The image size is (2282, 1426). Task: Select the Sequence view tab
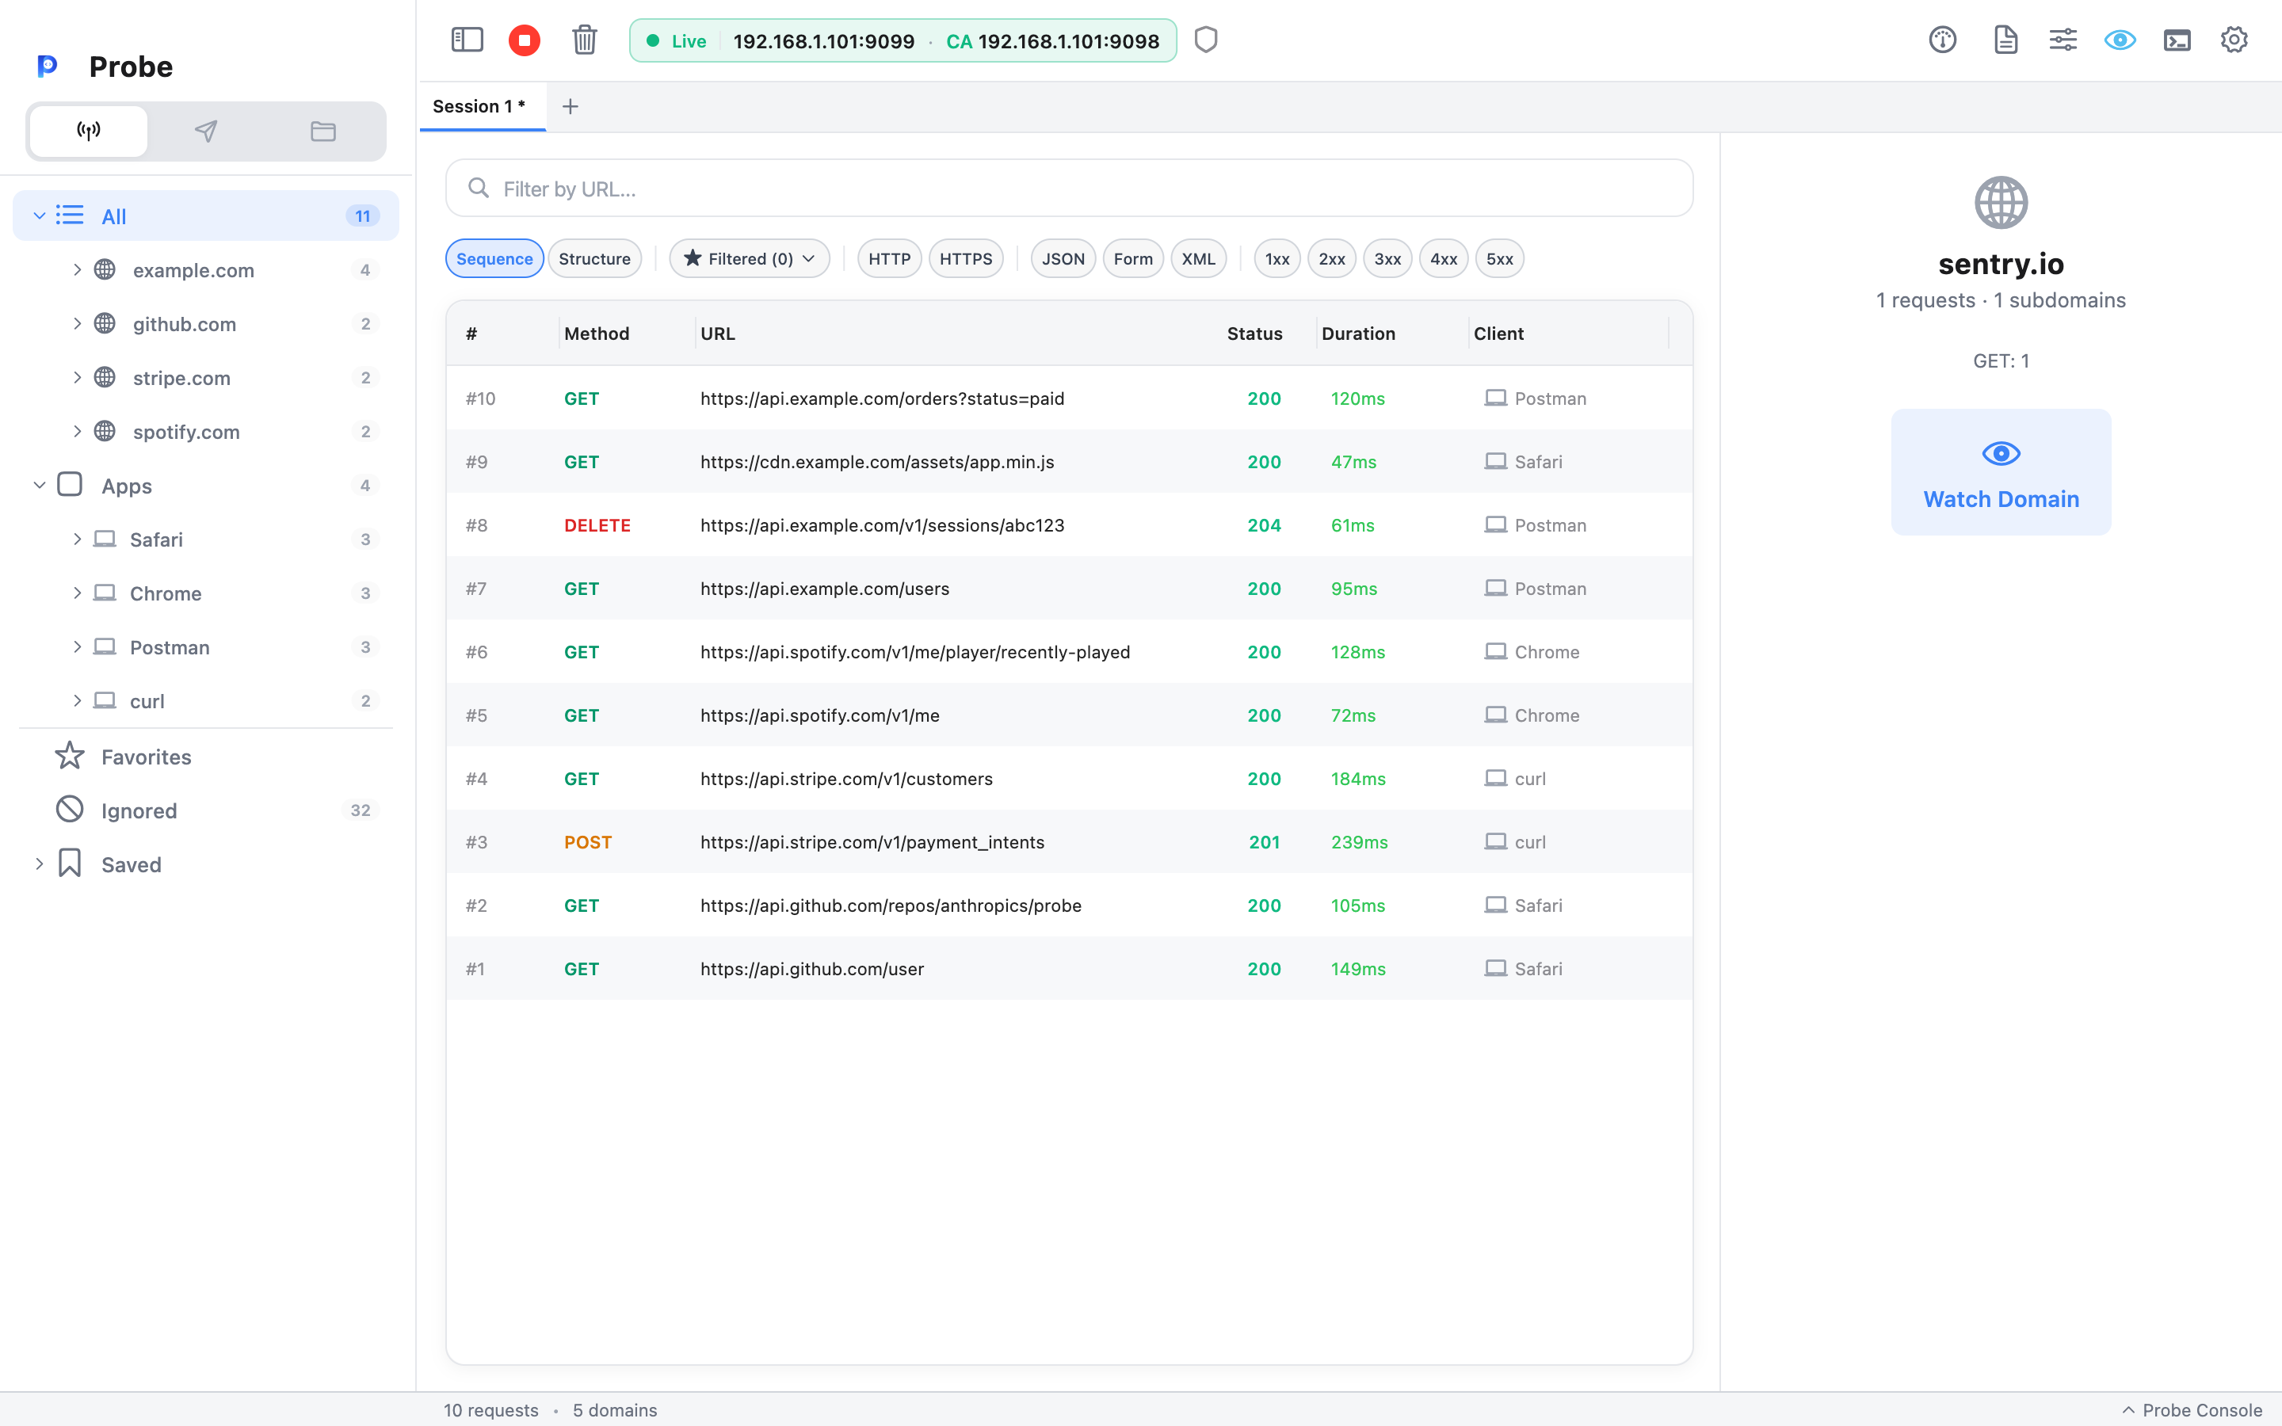[494, 258]
